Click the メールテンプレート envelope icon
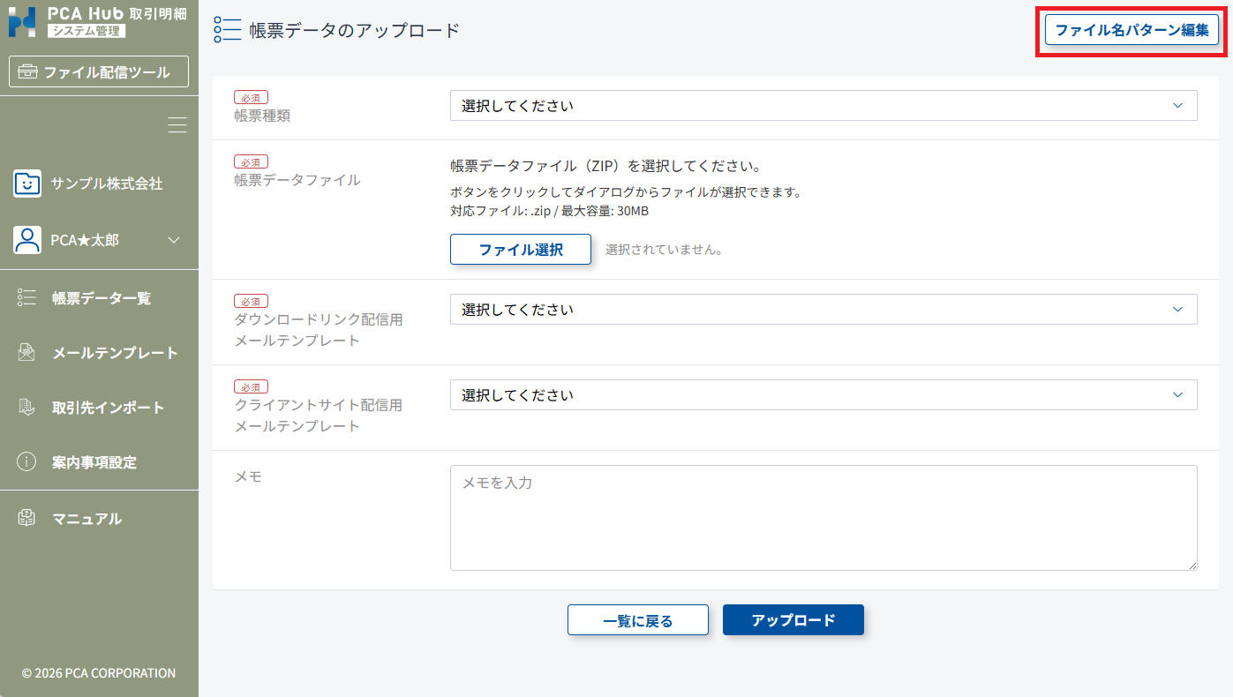 [x=26, y=353]
